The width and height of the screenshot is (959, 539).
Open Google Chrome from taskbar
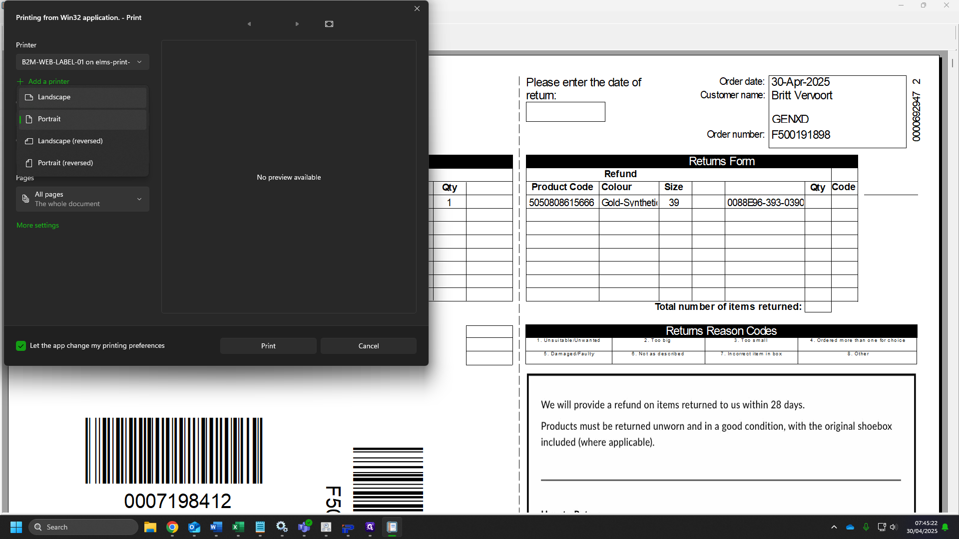pyautogui.click(x=172, y=527)
